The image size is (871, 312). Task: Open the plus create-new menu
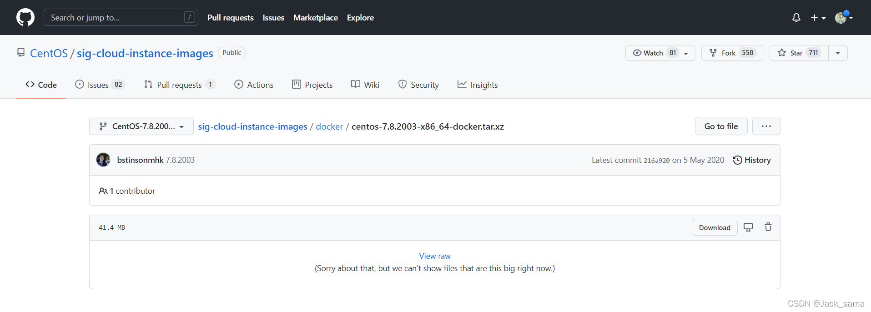click(818, 18)
